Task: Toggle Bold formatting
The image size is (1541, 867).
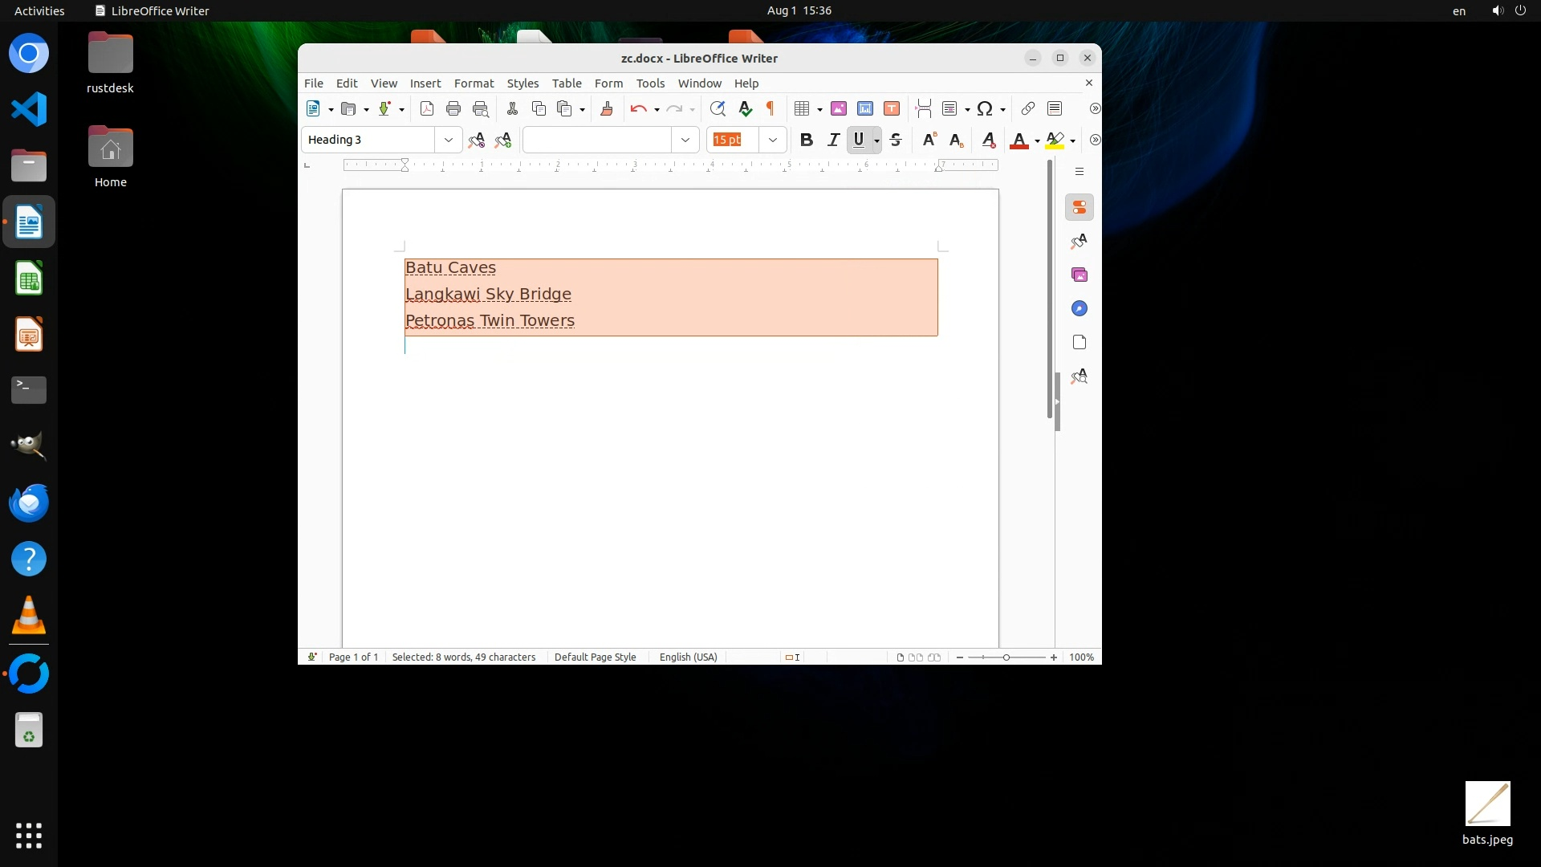Action: [807, 140]
